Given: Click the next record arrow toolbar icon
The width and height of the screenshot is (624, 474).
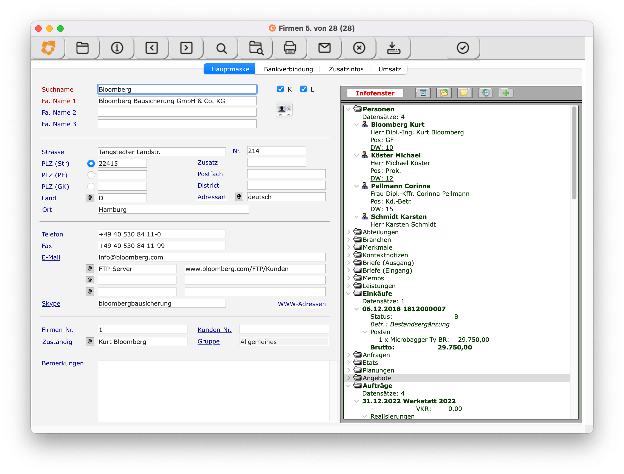Looking at the screenshot, I should [186, 48].
